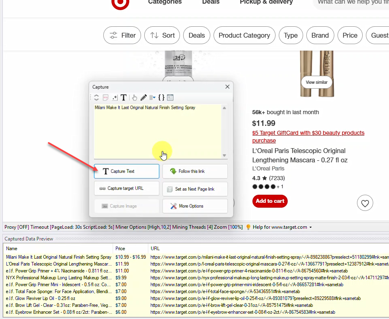Viewport: 389px width, 319px height.
Task: Click the L'Oreal Paris brand link
Action: (x=268, y=168)
